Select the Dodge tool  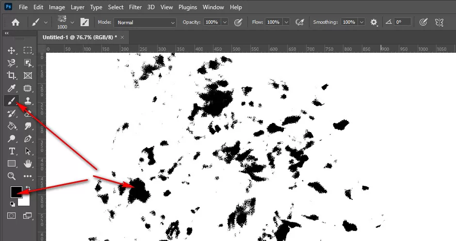tap(11, 138)
